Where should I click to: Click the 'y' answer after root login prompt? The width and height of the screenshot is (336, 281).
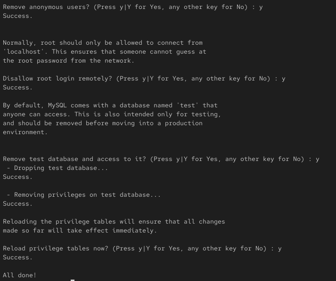284,79
